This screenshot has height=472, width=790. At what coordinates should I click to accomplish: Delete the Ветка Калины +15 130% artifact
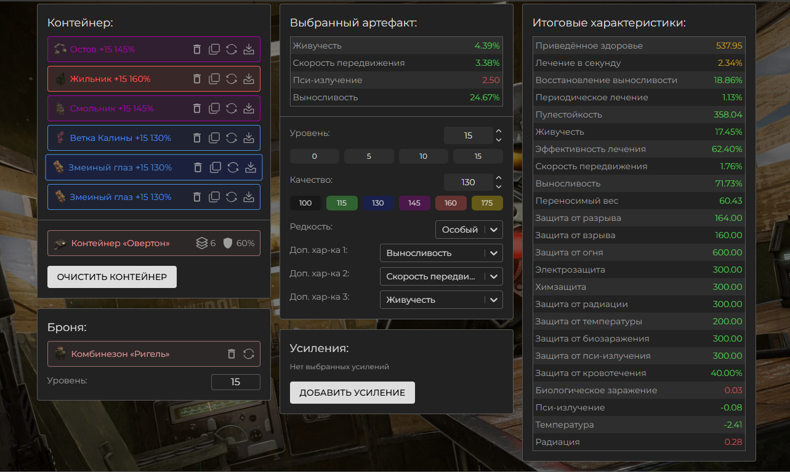tap(197, 138)
